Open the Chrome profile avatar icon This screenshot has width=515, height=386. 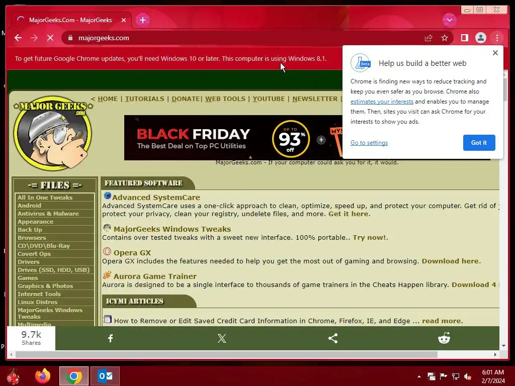[480, 38]
